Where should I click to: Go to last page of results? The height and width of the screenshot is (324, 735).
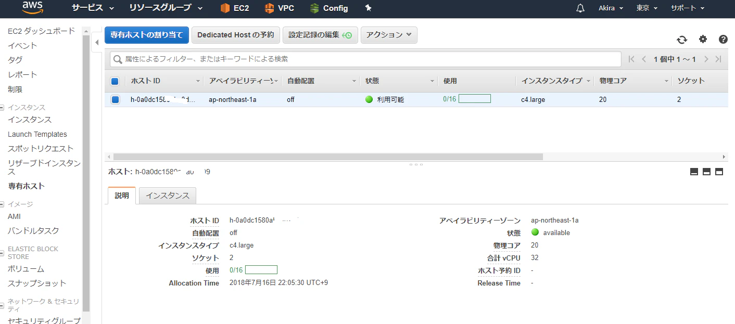pyautogui.click(x=718, y=59)
